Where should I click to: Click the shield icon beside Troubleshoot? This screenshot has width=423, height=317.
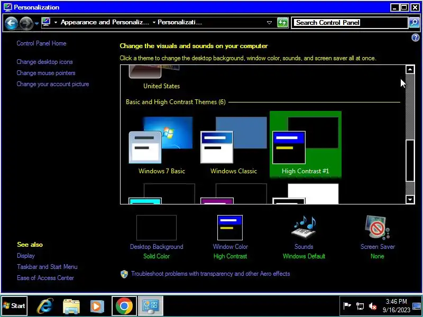coord(124,274)
